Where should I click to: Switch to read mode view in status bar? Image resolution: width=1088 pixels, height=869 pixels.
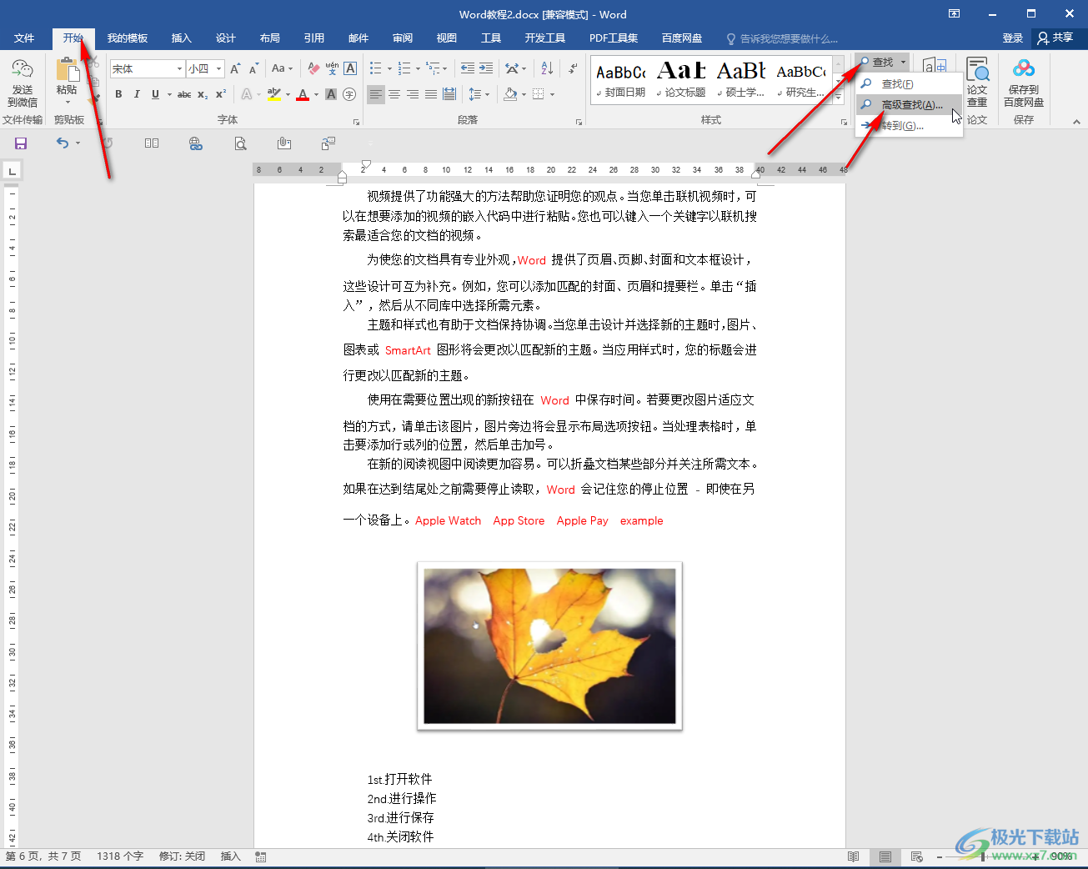point(853,856)
